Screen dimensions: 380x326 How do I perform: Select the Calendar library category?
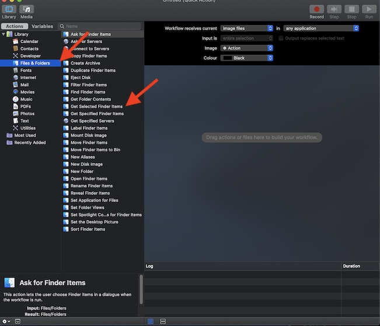[29, 42]
